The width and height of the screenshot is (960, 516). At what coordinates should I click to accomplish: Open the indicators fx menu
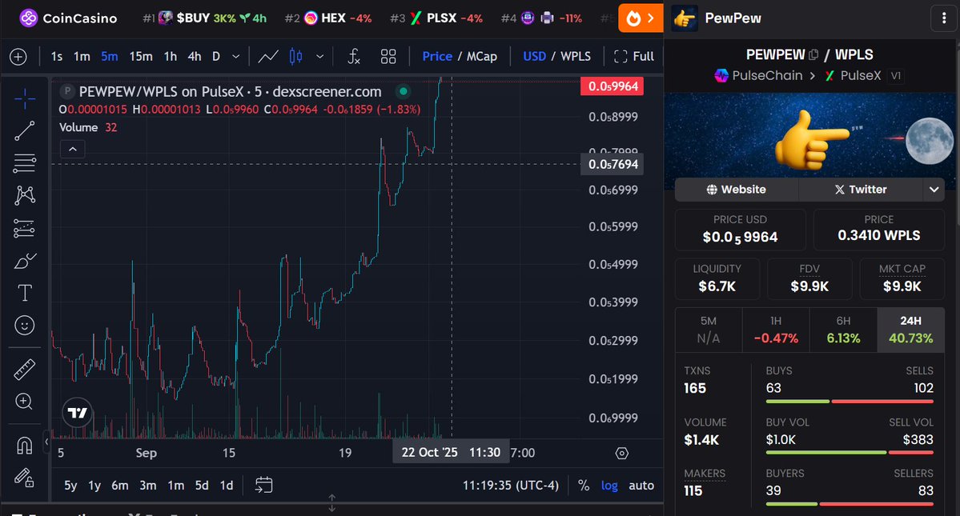354,57
